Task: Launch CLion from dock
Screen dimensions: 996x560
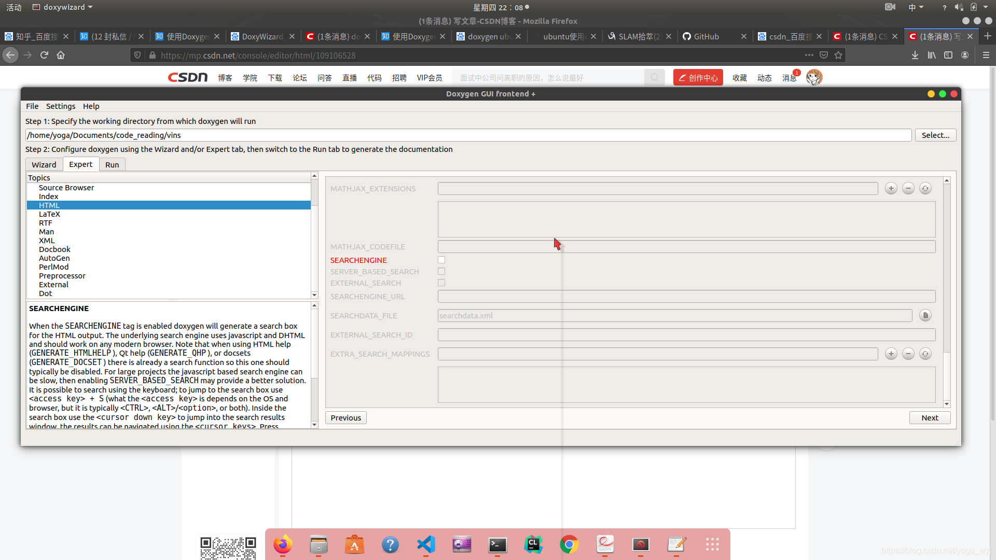Action: coord(533,544)
